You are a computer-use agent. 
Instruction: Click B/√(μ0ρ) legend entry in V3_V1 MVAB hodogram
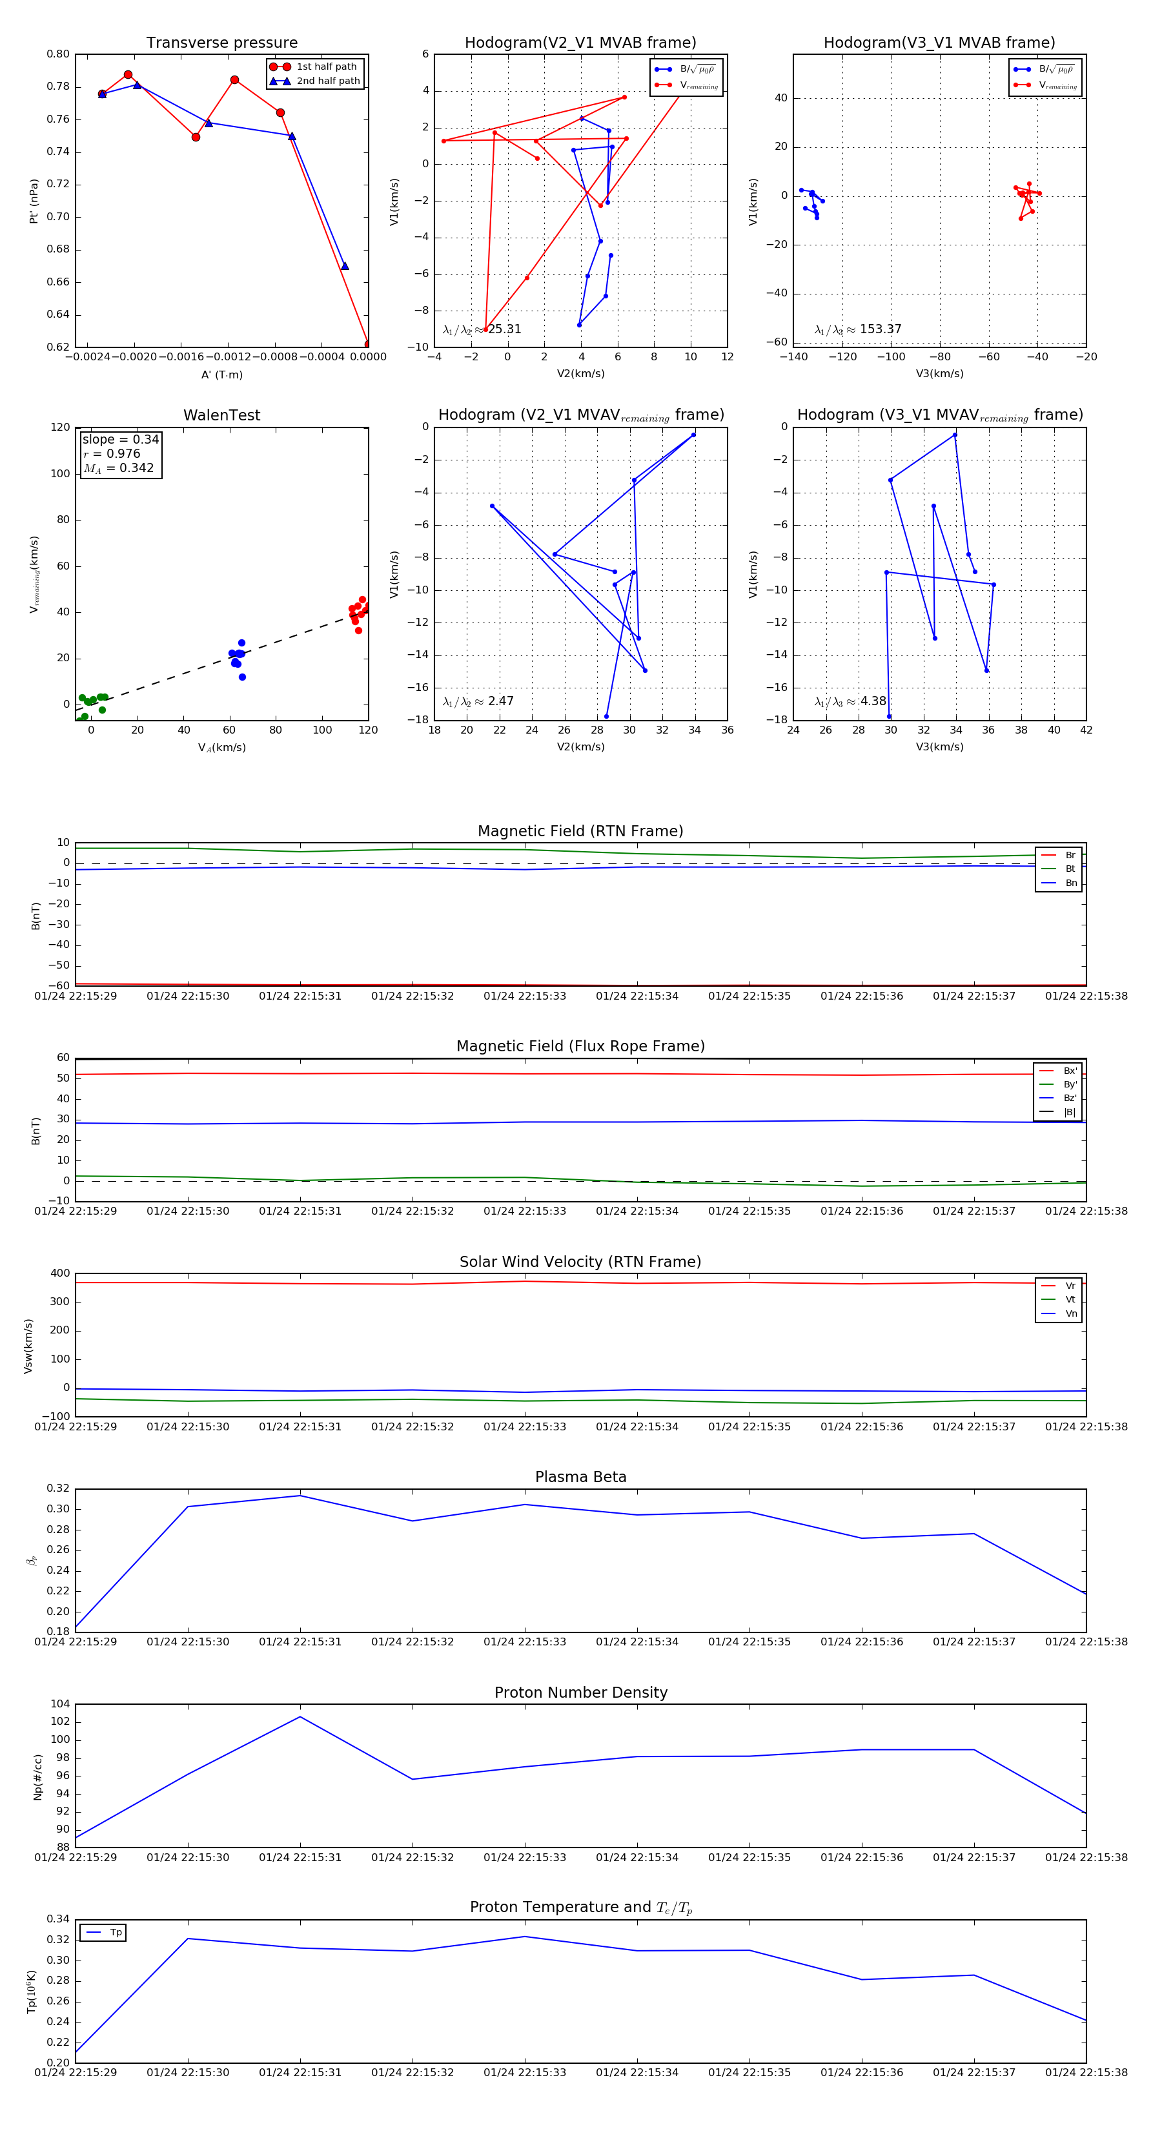click(x=1045, y=70)
